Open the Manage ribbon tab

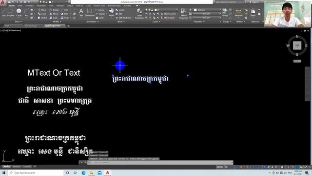60,5
